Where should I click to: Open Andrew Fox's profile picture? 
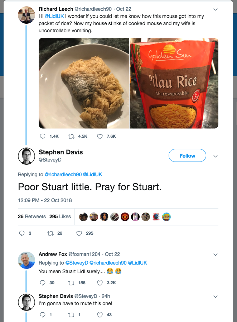pos(26,260)
